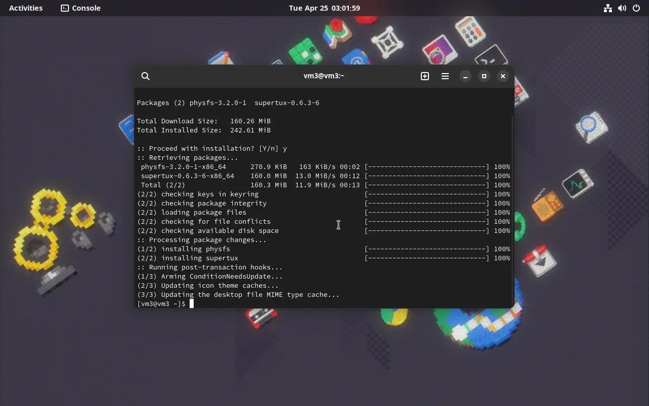Viewport: 649px width, 406px height.
Task: Click the 'Arming ConditionNeedsUpdate...' line
Action: click(210, 276)
